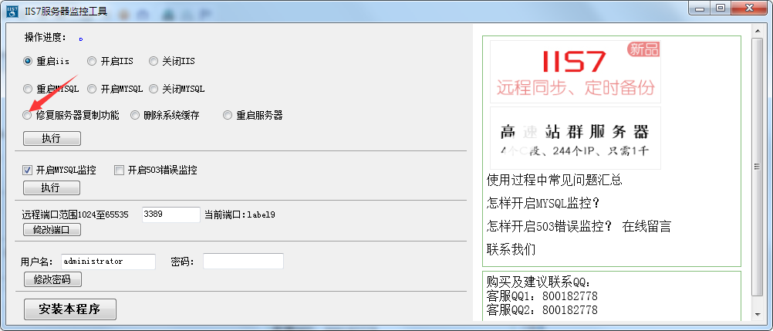Open the 高速站群服务器 banner ad
The width and height of the screenshot is (773, 331).
click(575, 138)
